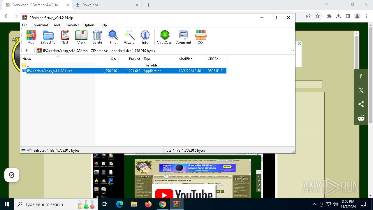Open the View toolbar icon
Viewport: 373px width, 210px height.
coord(81,37)
